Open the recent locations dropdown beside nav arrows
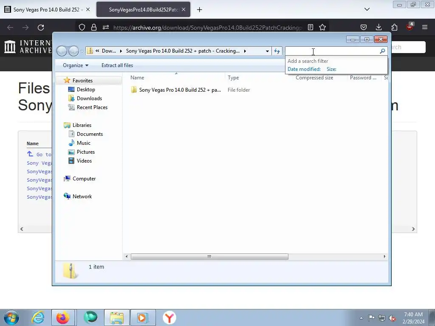 [82, 51]
